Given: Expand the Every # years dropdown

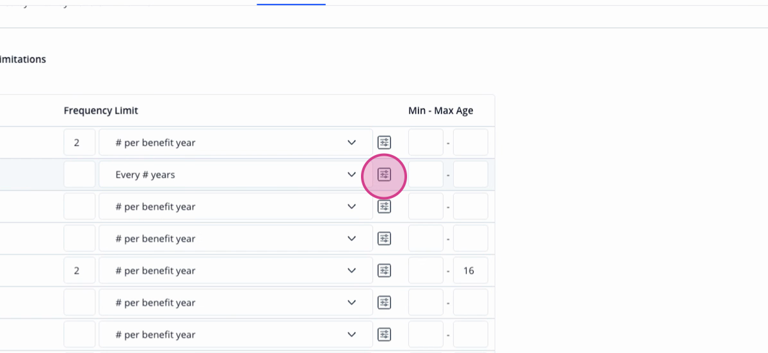Looking at the screenshot, I should coord(236,174).
